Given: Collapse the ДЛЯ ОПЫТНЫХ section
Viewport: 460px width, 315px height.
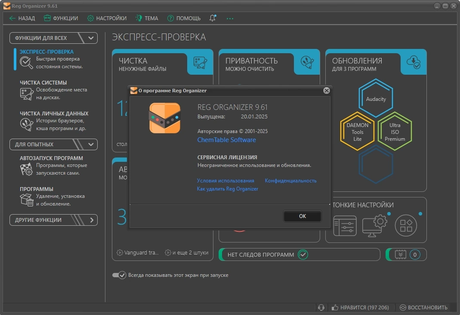Looking at the screenshot, I should pyautogui.click(x=91, y=144).
